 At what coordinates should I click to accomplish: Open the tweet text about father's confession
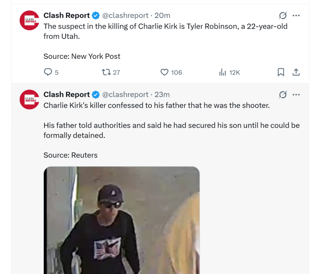[x=156, y=106]
